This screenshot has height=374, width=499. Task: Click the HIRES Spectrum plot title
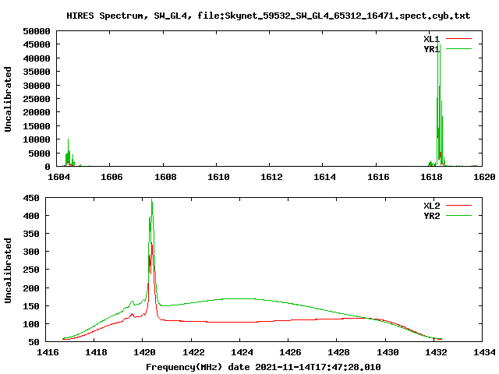(x=268, y=16)
